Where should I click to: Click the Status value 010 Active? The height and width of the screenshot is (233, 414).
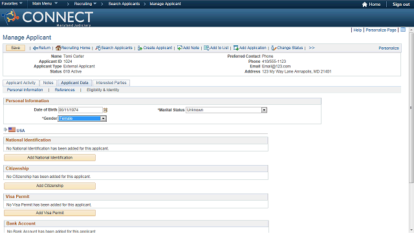72,72
